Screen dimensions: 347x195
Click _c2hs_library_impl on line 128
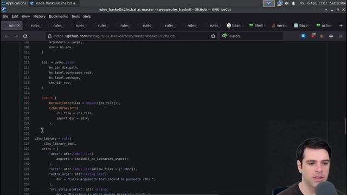[x=59, y=144]
